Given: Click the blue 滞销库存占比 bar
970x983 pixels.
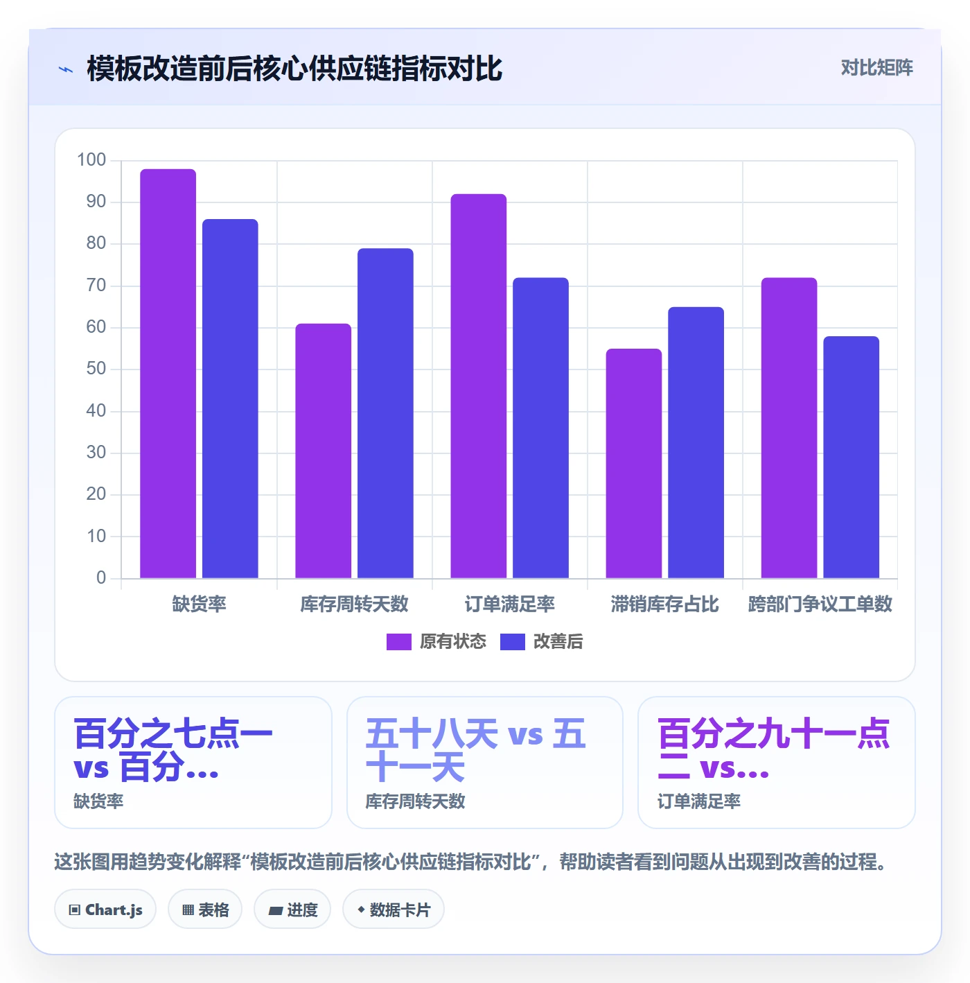Looking at the screenshot, I should coord(696,443).
